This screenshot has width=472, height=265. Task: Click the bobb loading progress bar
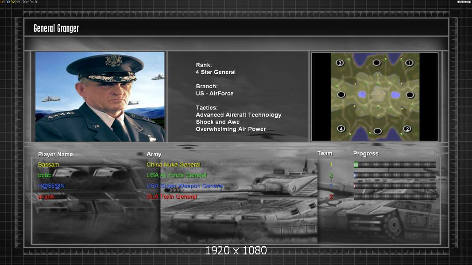[395, 175]
